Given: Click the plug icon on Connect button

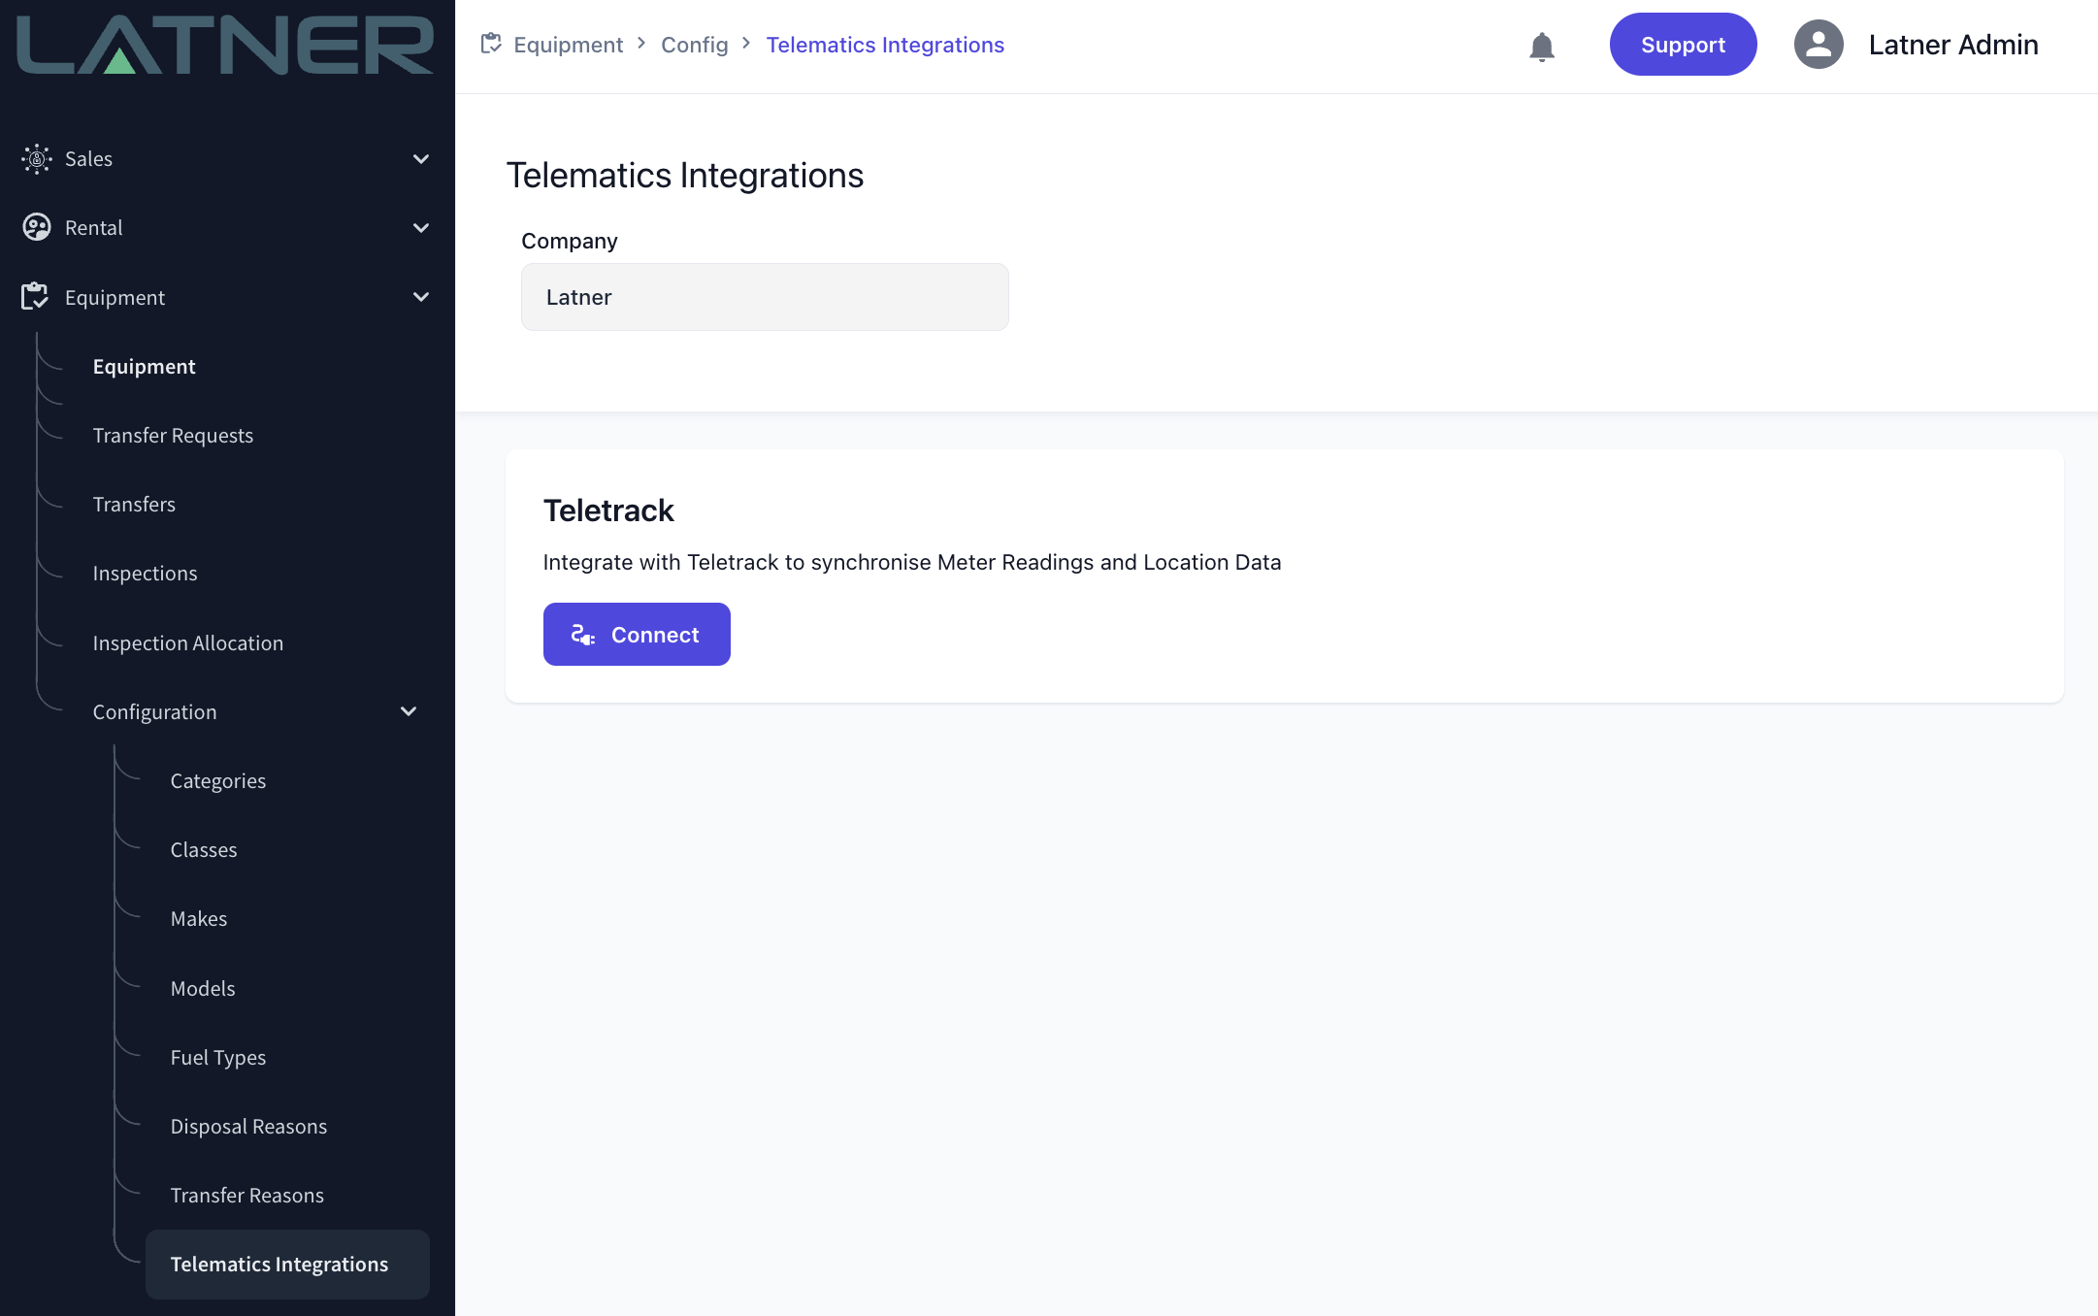Looking at the screenshot, I should click(582, 635).
